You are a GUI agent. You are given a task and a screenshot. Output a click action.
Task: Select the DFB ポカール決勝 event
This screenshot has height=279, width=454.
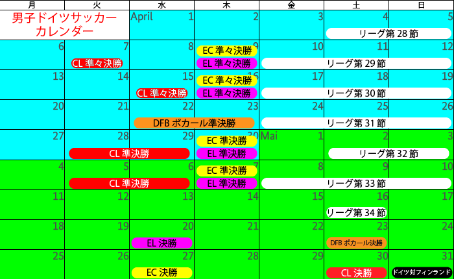(x=356, y=243)
